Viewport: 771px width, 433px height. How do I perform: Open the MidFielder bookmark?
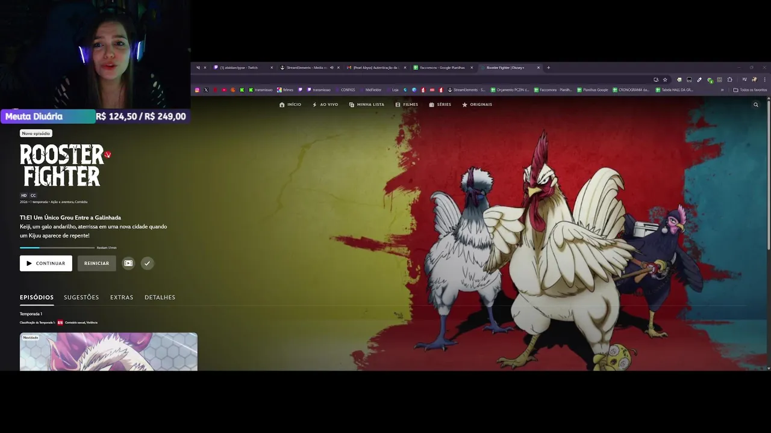click(370, 90)
